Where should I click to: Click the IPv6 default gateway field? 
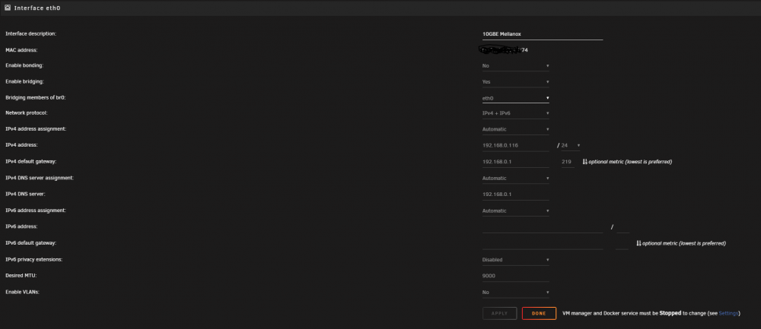pyautogui.click(x=542, y=243)
